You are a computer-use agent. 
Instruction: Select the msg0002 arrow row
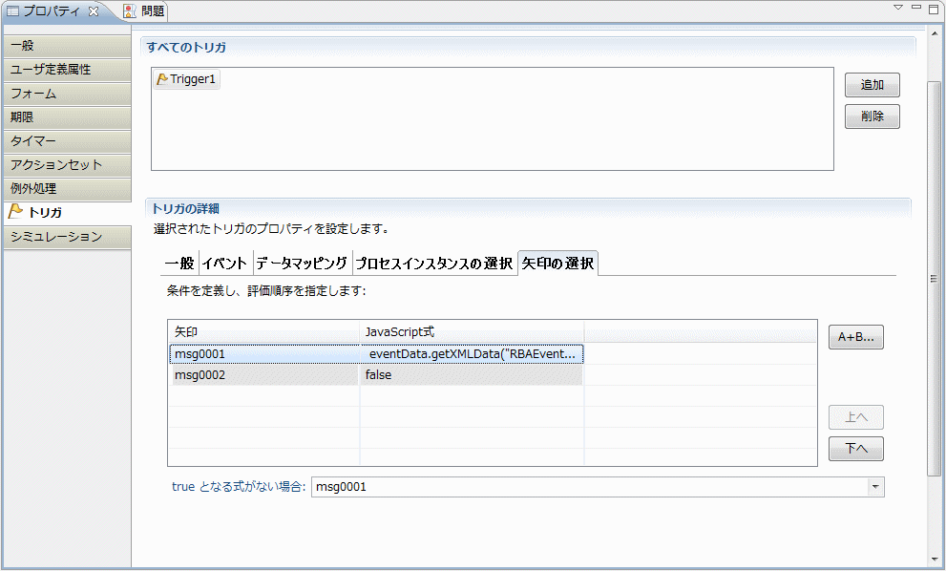coord(263,375)
